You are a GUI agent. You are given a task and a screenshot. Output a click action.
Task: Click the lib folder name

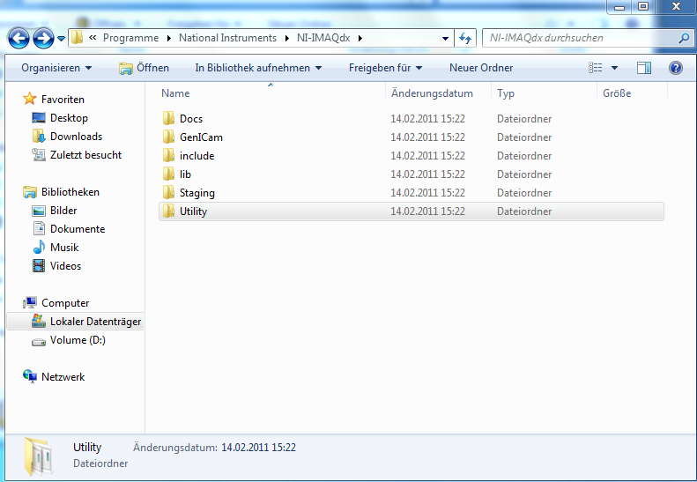(185, 174)
